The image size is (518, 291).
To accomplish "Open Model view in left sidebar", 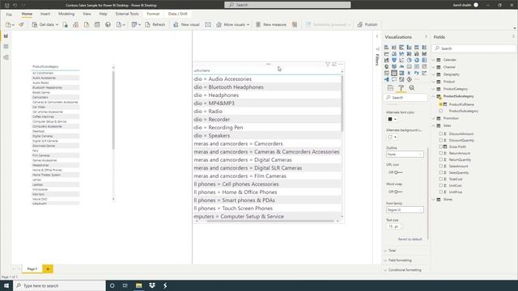I will point(6,57).
